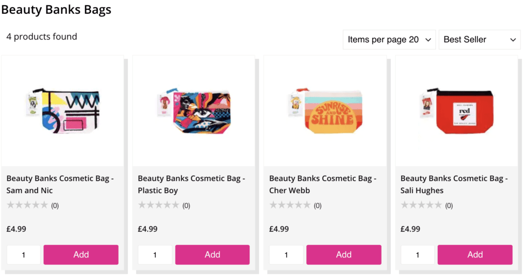Open the Sam and Nic bag image
Screen dimensions: 528x279
coord(63,110)
